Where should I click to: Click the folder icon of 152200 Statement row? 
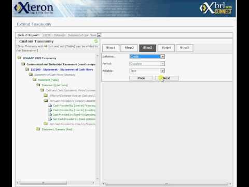tap(27, 69)
